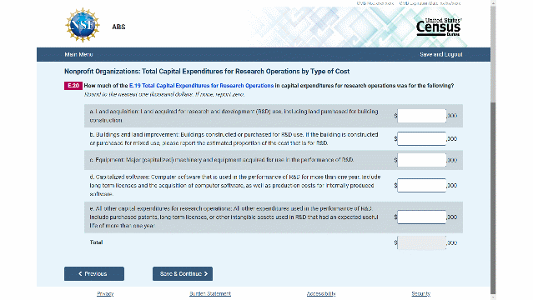The height and width of the screenshot is (300, 533).
Task: Click the greyed Total amount field
Action: tap(421, 242)
